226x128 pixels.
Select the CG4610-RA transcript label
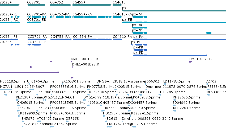(x=122, y=14)
